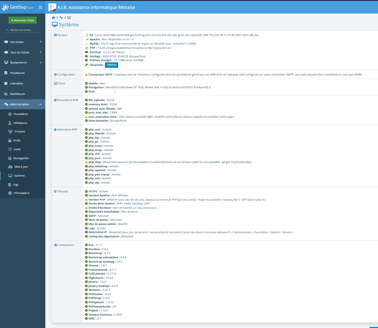Open the cf. documentation link

click(144, 208)
